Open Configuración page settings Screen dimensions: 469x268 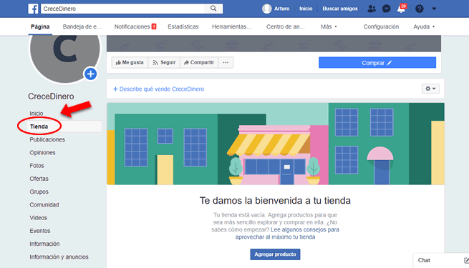381,26
